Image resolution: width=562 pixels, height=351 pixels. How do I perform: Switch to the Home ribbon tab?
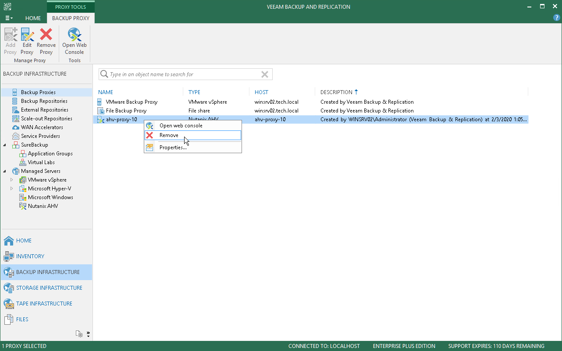pos(33,18)
